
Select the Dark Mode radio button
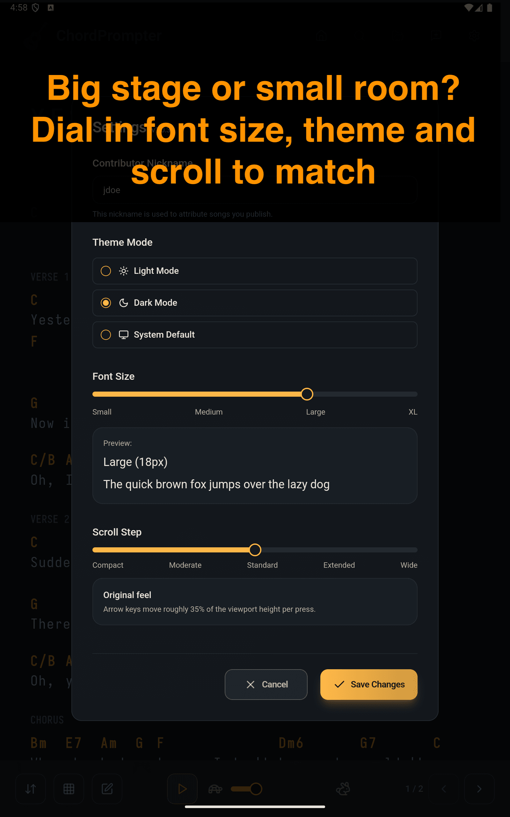[x=106, y=303]
